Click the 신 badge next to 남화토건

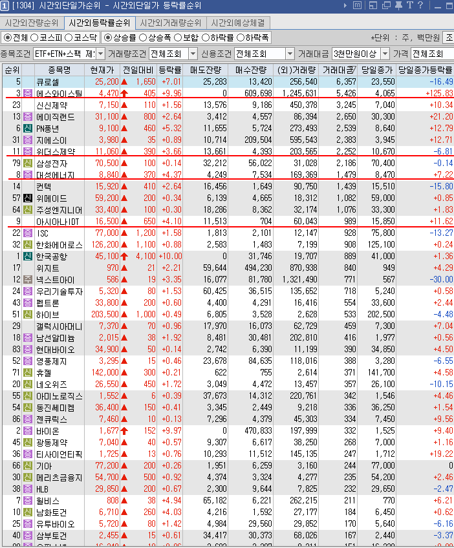coord(27,512)
